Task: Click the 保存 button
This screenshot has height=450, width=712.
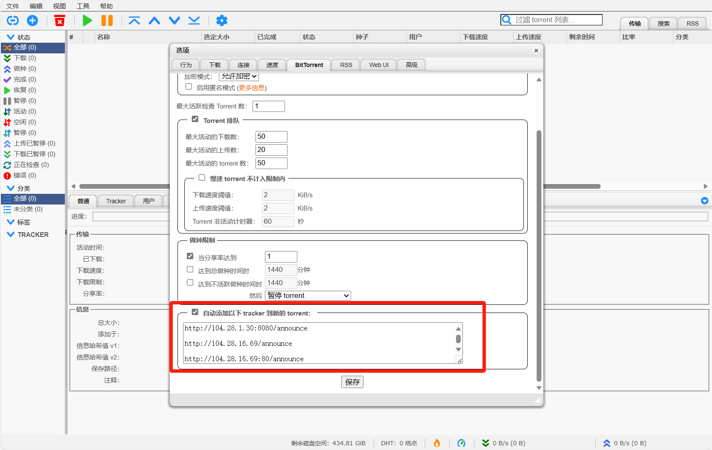Action: point(352,382)
